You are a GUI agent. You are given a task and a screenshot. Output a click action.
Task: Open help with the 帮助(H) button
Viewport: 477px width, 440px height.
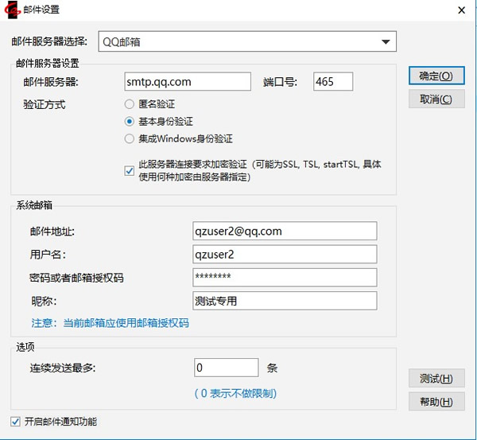[436, 402]
